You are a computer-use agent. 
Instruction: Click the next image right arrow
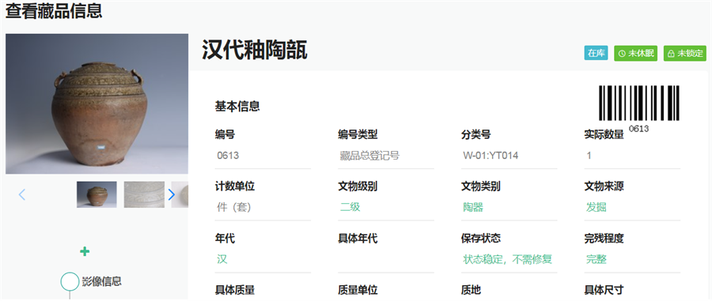pos(171,195)
